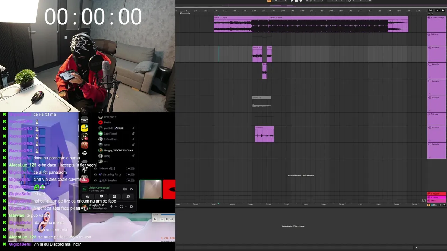This screenshot has height=251, width=447.
Task: Select user Firefly in the voice channel
Action: point(108,122)
